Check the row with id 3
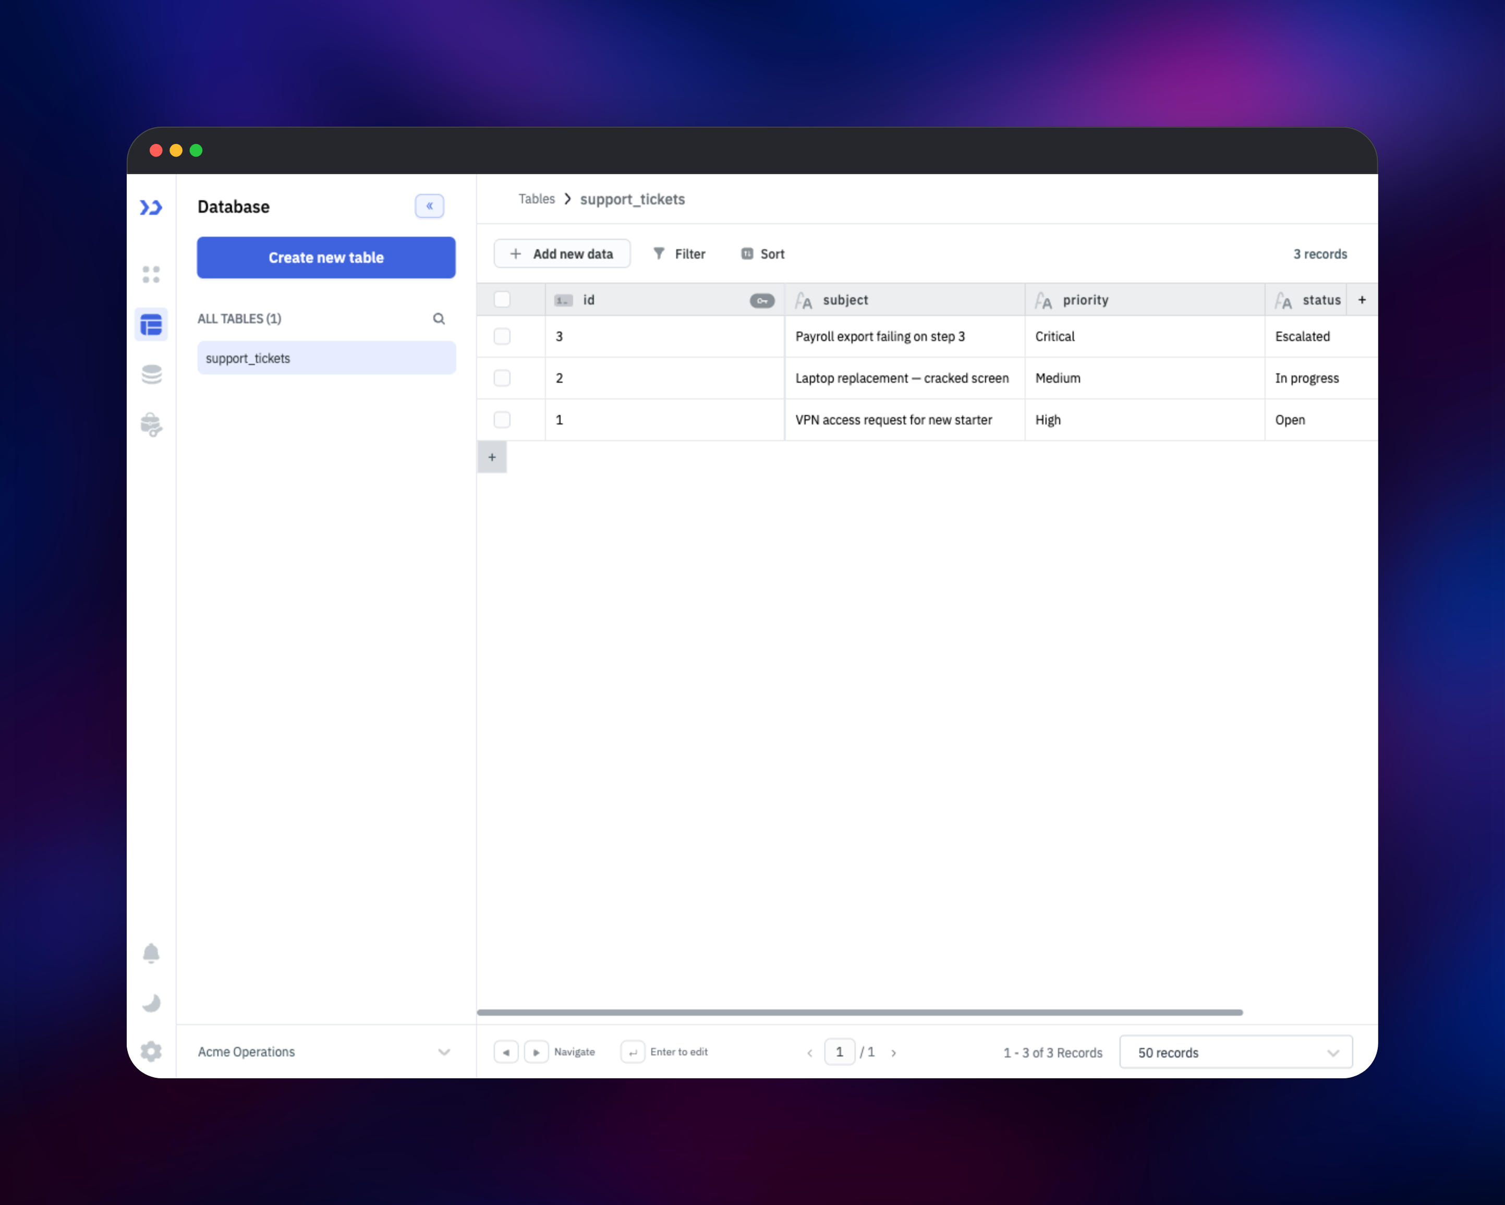Screen dimensions: 1505x1205 click(x=502, y=336)
